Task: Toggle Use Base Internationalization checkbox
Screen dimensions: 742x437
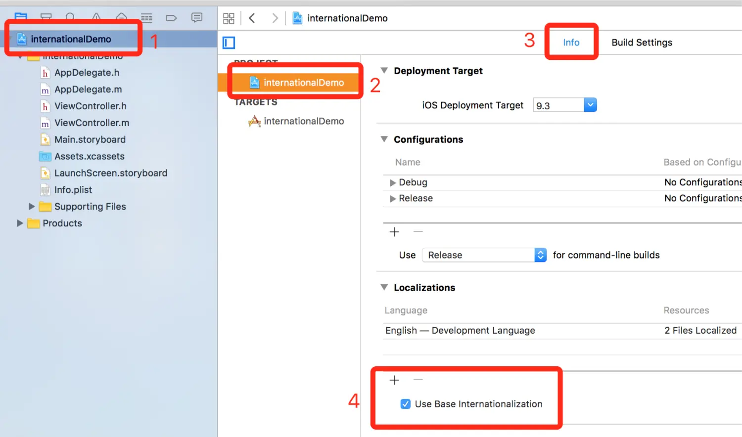Action: 406,404
